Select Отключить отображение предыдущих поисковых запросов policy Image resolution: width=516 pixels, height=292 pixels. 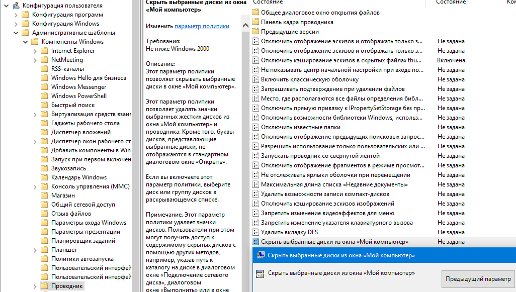(342, 137)
